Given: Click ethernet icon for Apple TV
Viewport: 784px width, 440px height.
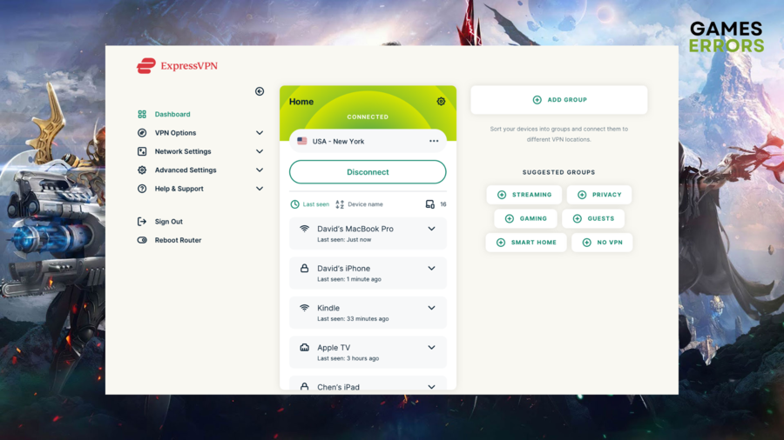Looking at the screenshot, I should coord(304,347).
